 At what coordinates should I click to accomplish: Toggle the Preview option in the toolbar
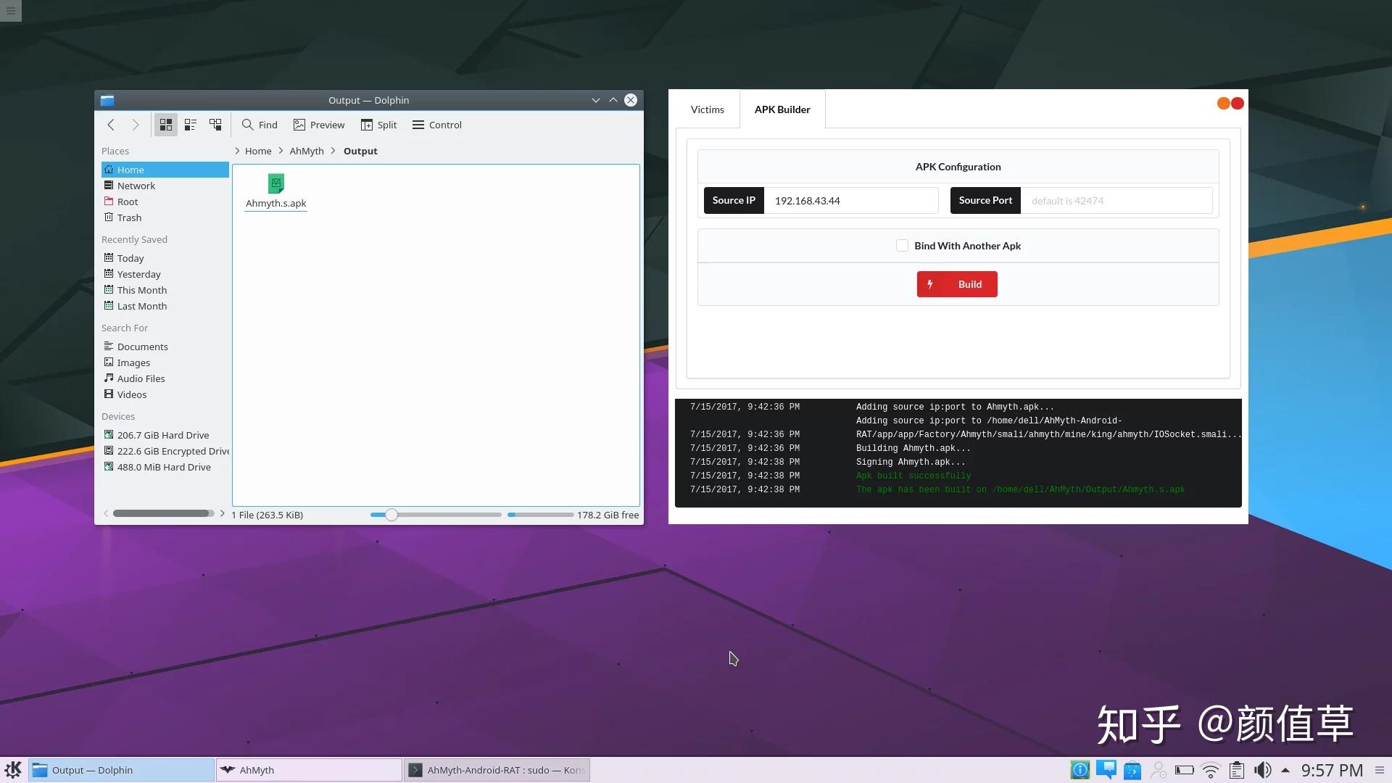[319, 125]
